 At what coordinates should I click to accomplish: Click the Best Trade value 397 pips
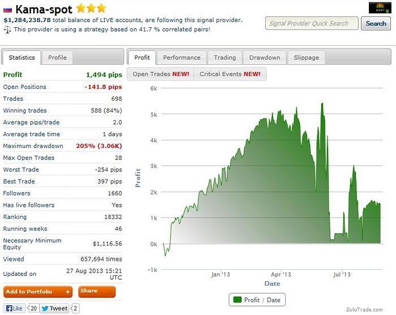click(x=110, y=181)
